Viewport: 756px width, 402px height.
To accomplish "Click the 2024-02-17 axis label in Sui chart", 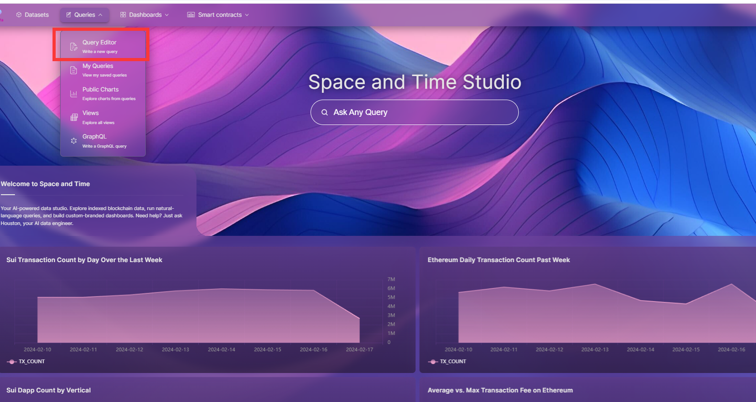I will [360, 350].
